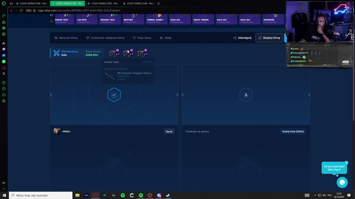Click the UMBRAL RABBIT drop card
The height and width of the screenshot is (199, 355).
coord(156,19)
